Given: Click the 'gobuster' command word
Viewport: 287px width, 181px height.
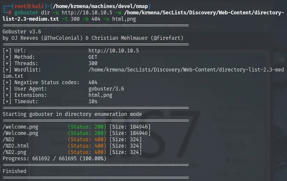Looking at the screenshot, I should [x=26, y=13].
